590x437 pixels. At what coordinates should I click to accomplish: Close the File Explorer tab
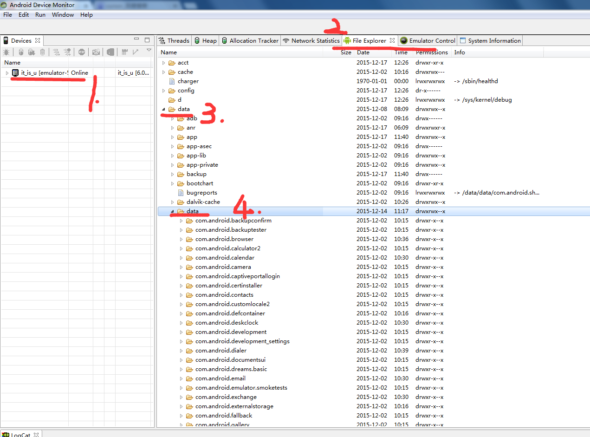tap(392, 40)
